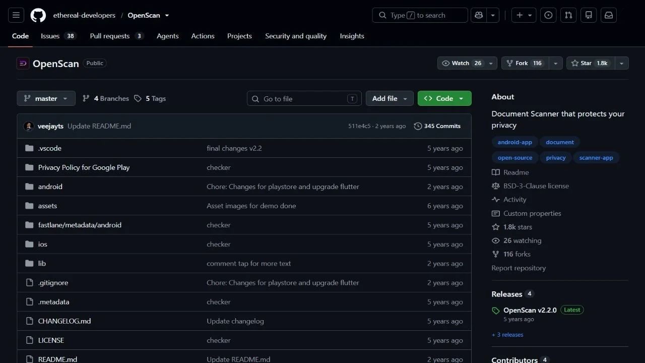
Task: Click the OpenScan repository avatar icon
Action: click(x=23, y=63)
